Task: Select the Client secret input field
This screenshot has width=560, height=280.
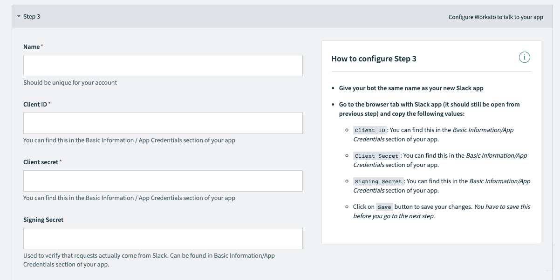Action: click(x=163, y=181)
